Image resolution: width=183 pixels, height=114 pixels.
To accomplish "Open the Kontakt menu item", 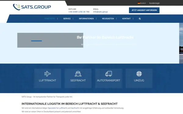I will [126, 19].
